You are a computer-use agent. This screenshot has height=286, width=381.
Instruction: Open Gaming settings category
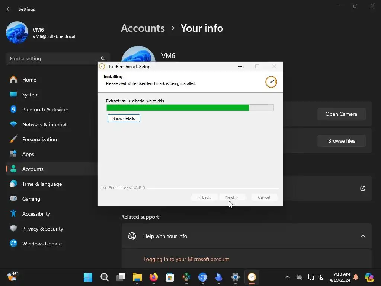point(51,199)
